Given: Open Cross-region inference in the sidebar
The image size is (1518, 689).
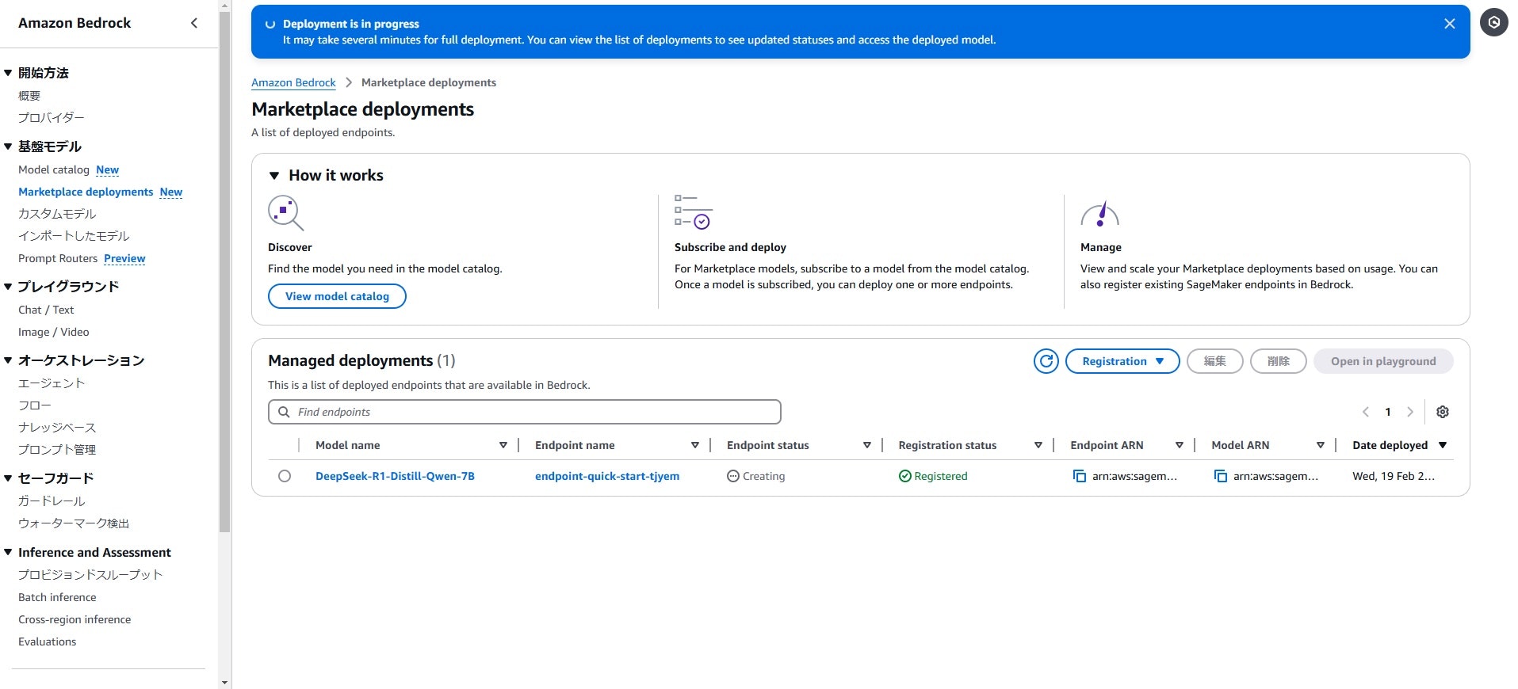Looking at the screenshot, I should click(x=75, y=619).
